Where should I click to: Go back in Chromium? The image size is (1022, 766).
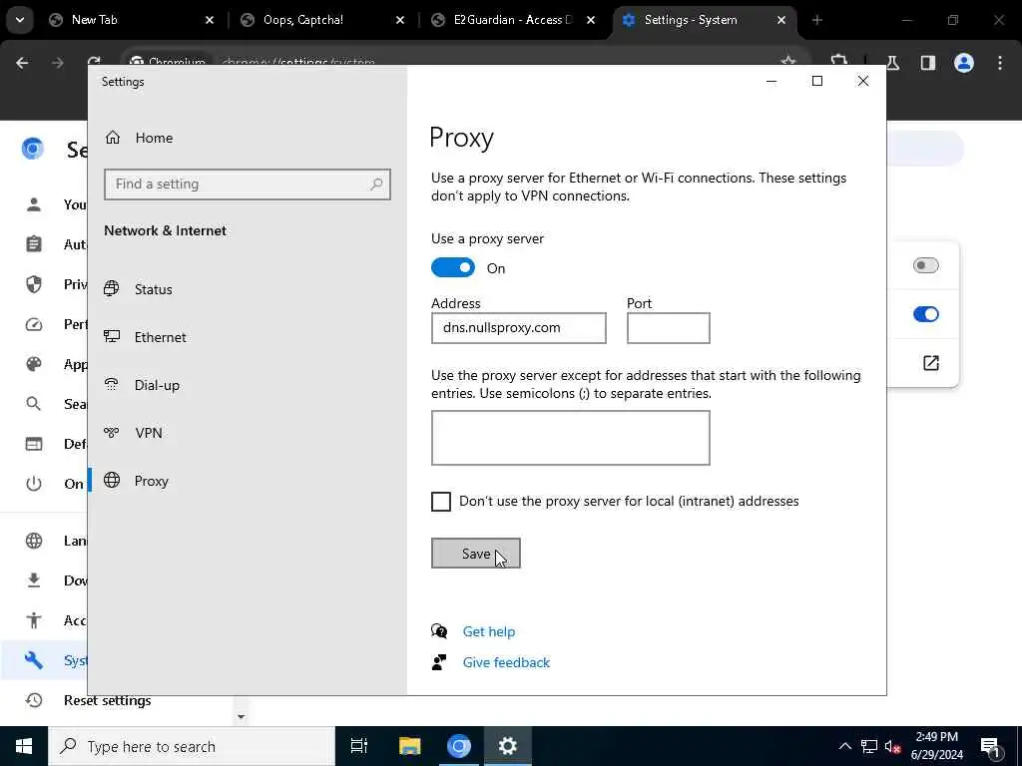click(22, 63)
